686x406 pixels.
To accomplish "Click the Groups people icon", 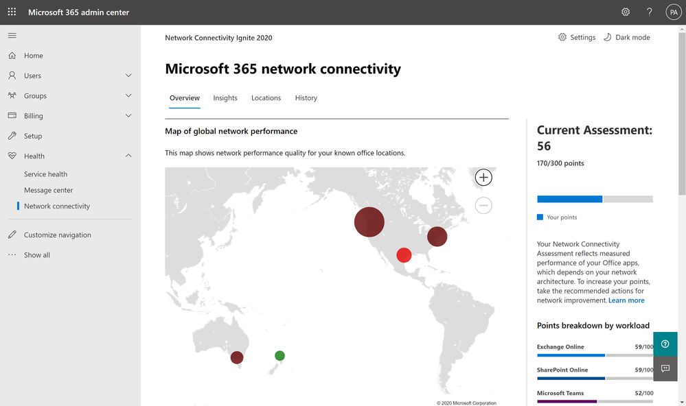I will [12, 95].
